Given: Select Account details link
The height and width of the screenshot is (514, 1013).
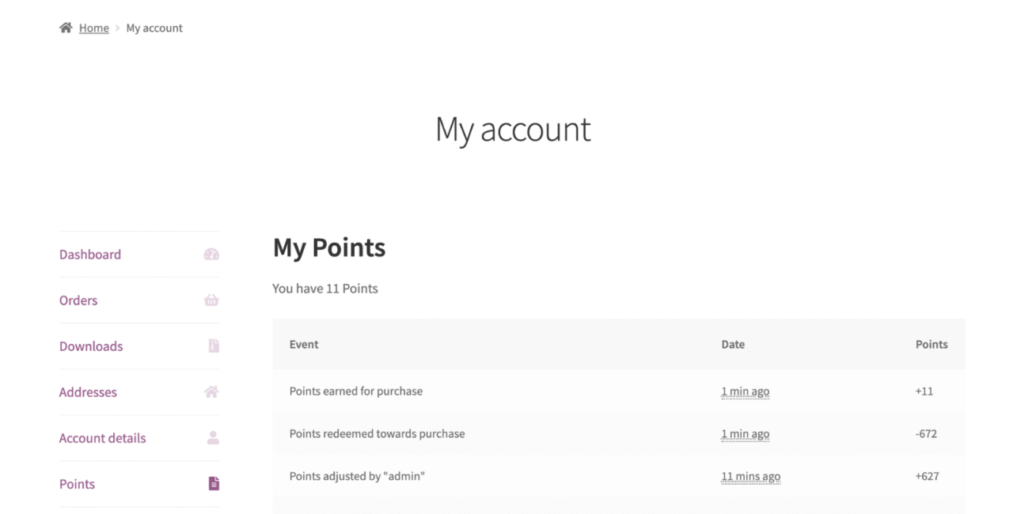Looking at the screenshot, I should [x=102, y=438].
